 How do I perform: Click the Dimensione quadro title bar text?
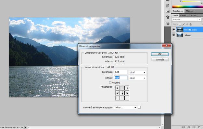coord(89,46)
